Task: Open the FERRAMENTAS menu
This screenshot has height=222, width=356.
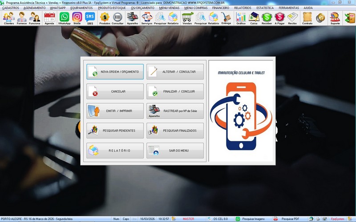Action: pos(289,8)
